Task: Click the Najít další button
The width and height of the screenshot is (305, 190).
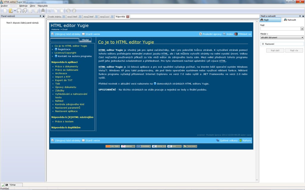Action: (x=275, y=50)
